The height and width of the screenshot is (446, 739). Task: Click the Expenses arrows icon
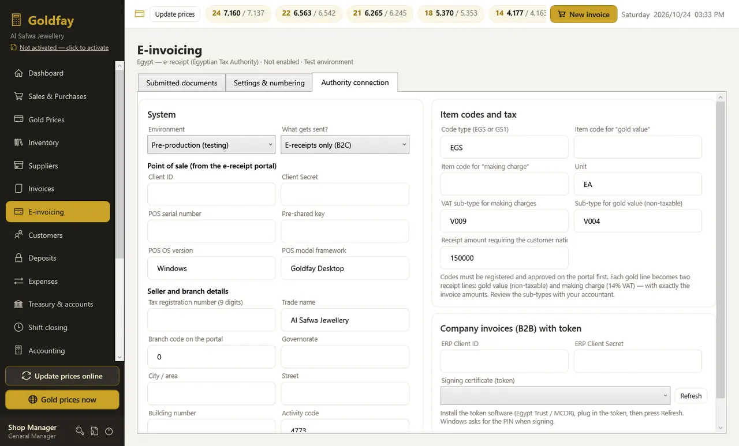click(x=18, y=281)
